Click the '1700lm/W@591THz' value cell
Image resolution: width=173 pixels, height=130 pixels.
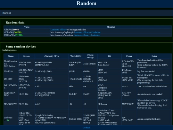(x=27, y=35)
